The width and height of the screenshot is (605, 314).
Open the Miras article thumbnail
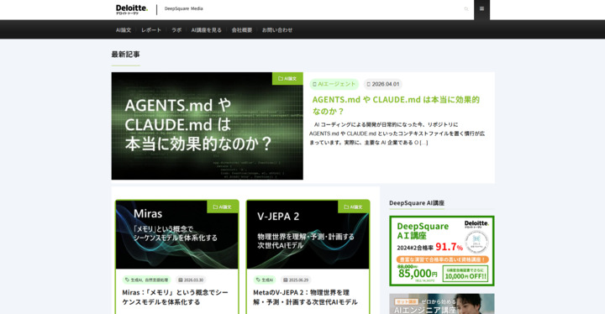[177, 234]
